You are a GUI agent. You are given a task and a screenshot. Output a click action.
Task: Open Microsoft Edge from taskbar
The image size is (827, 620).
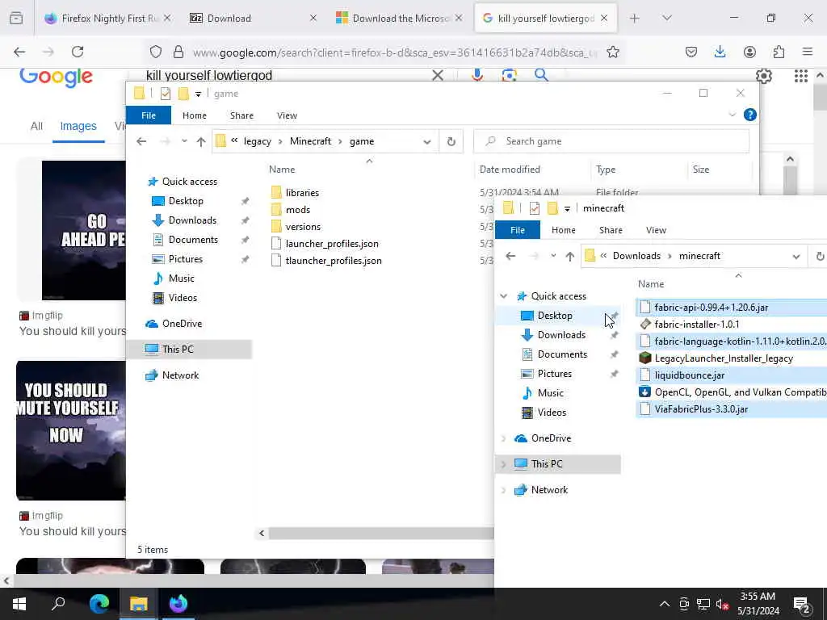(99, 603)
